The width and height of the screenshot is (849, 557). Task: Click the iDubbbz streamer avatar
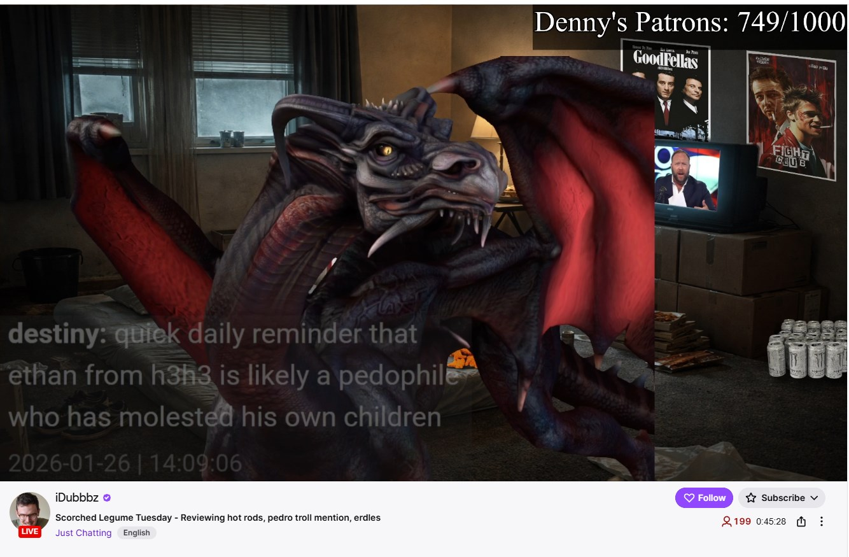click(x=30, y=511)
